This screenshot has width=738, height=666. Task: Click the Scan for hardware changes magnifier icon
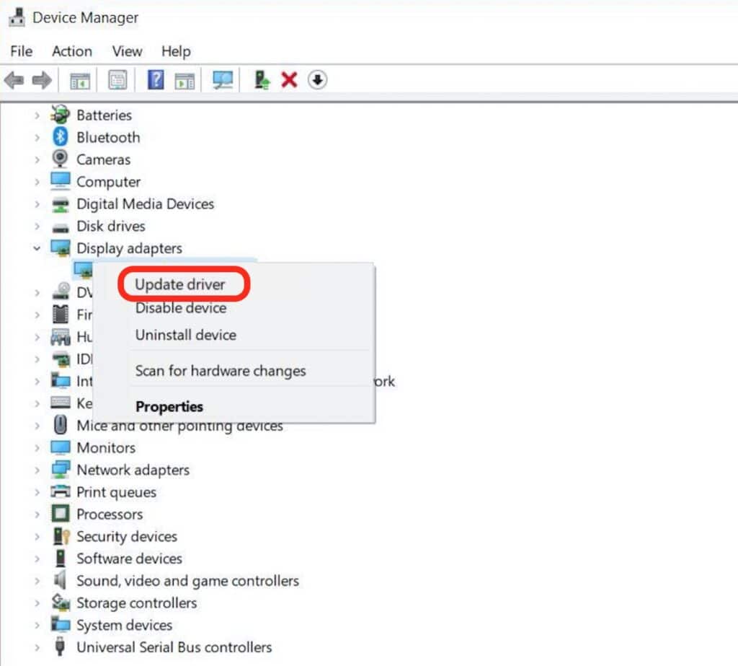(221, 79)
